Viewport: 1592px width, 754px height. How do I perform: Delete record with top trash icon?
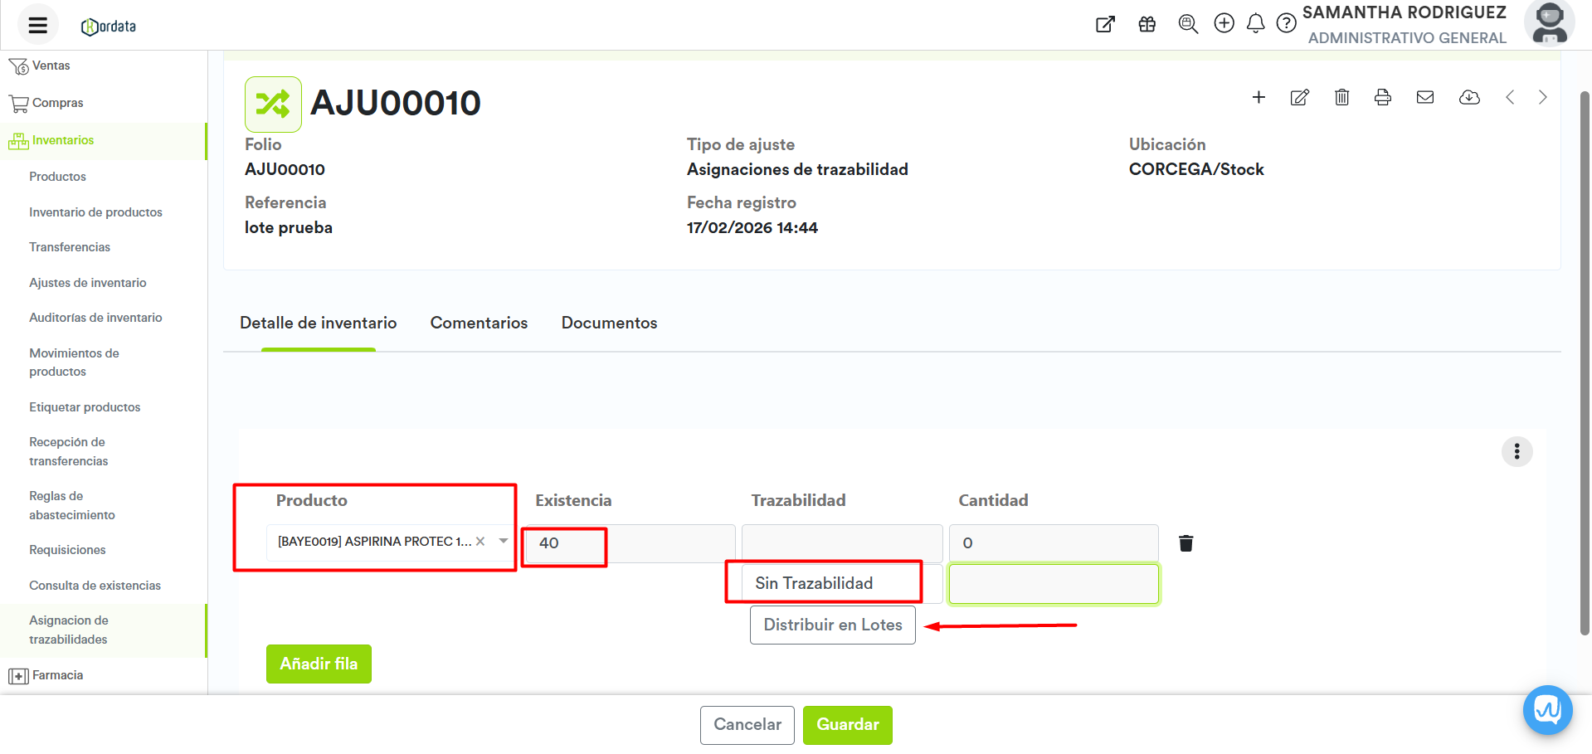(1341, 98)
